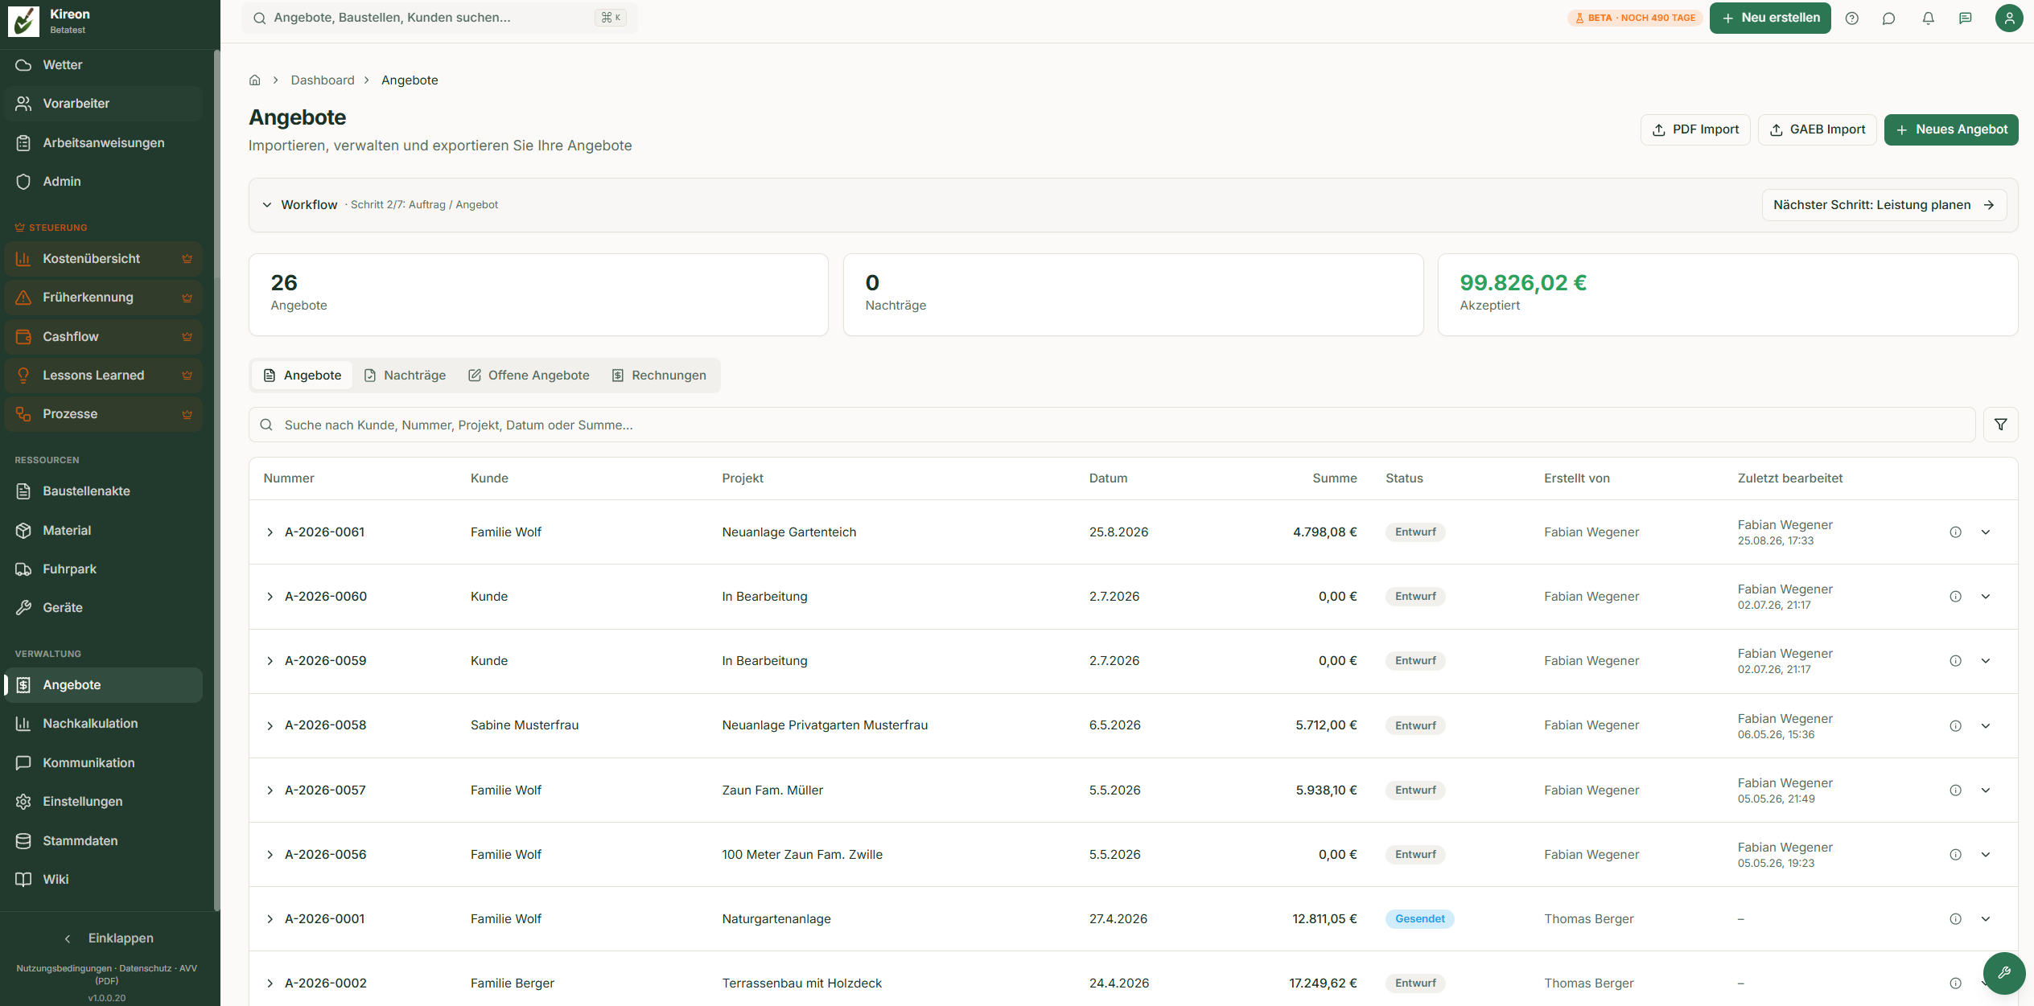Expand row A-2026-0061

270,532
